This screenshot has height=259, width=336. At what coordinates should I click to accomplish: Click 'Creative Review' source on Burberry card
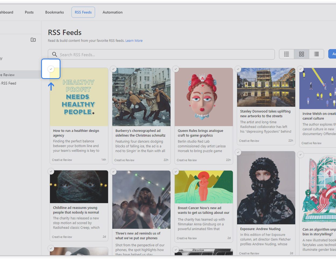tap(124, 160)
